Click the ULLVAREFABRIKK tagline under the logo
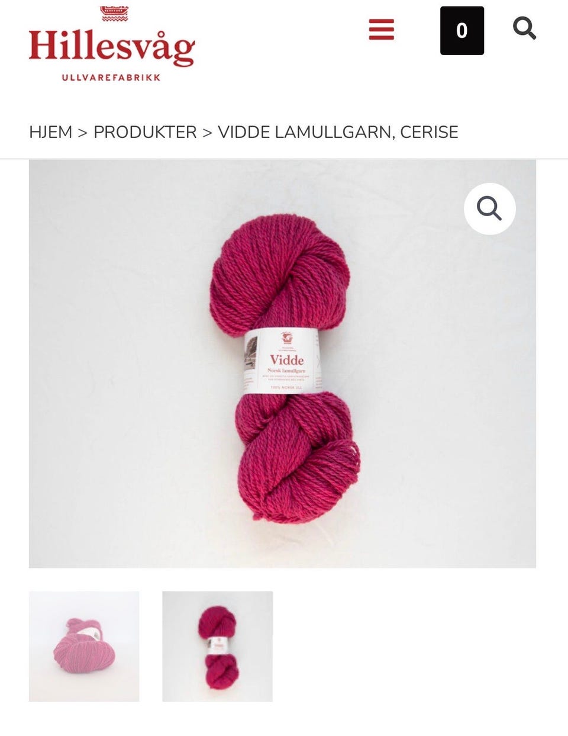Screen dimensions: 568x736 coord(111,78)
